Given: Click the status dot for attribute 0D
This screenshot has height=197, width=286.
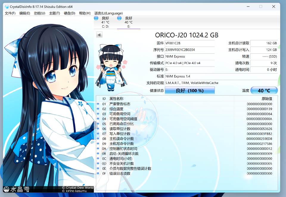Looking at the screenshot, I should (x=98, y=163).
